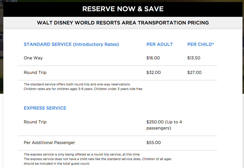Click the PER CHILD* column header
Viewport: 244px width, 168px height.
tap(201, 44)
